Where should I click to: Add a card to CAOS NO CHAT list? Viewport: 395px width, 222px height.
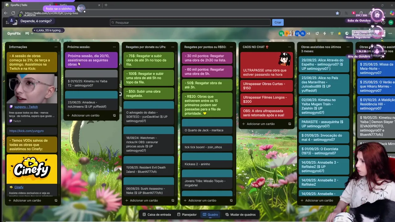(260, 124)
